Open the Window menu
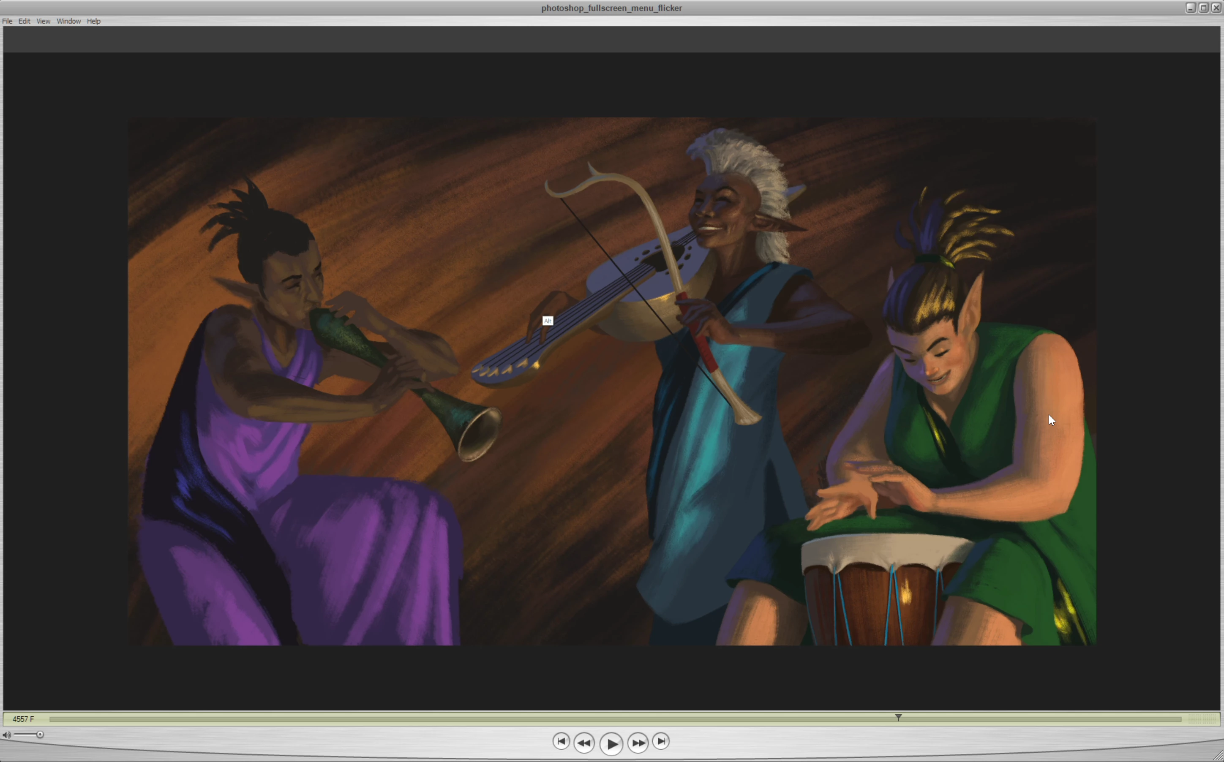The width and height of the screenshot is (1224, 762). (68, 21)
